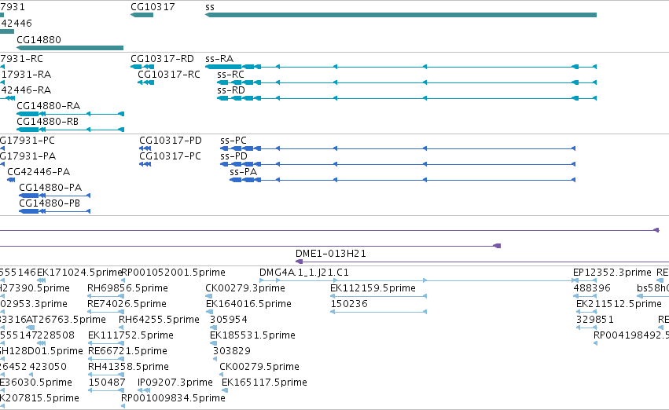Click the EK165117.5prime EST label
Image resolution: width=669 pixels, height=410 pixels.
264,383
